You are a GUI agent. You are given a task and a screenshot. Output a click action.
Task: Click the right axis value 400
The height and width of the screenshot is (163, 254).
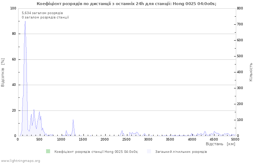pyautogui.click(x=240, y=72)
